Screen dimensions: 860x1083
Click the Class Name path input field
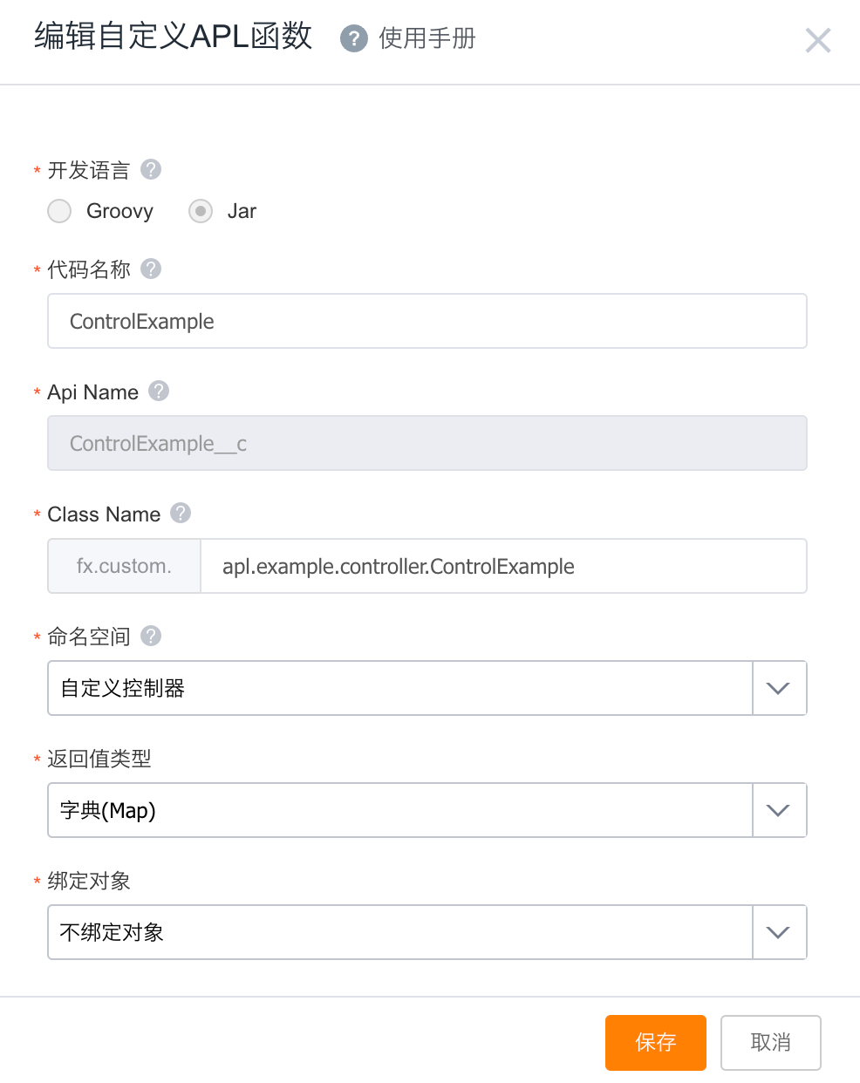(x=502, y=566)
